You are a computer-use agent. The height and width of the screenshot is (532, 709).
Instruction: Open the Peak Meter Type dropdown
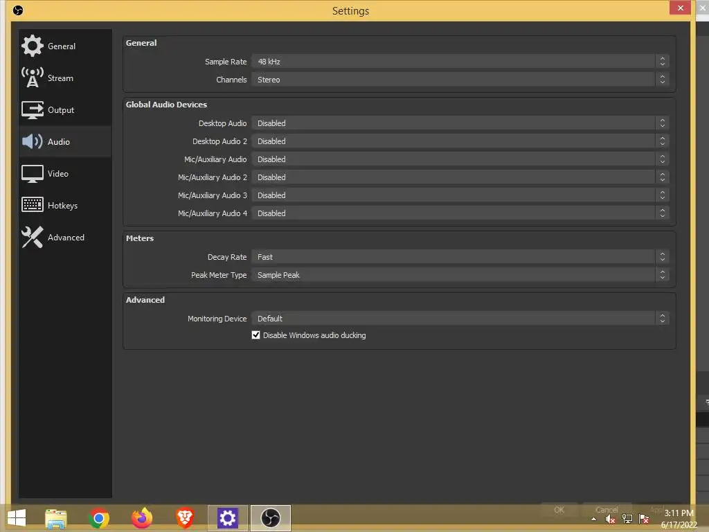460,275
